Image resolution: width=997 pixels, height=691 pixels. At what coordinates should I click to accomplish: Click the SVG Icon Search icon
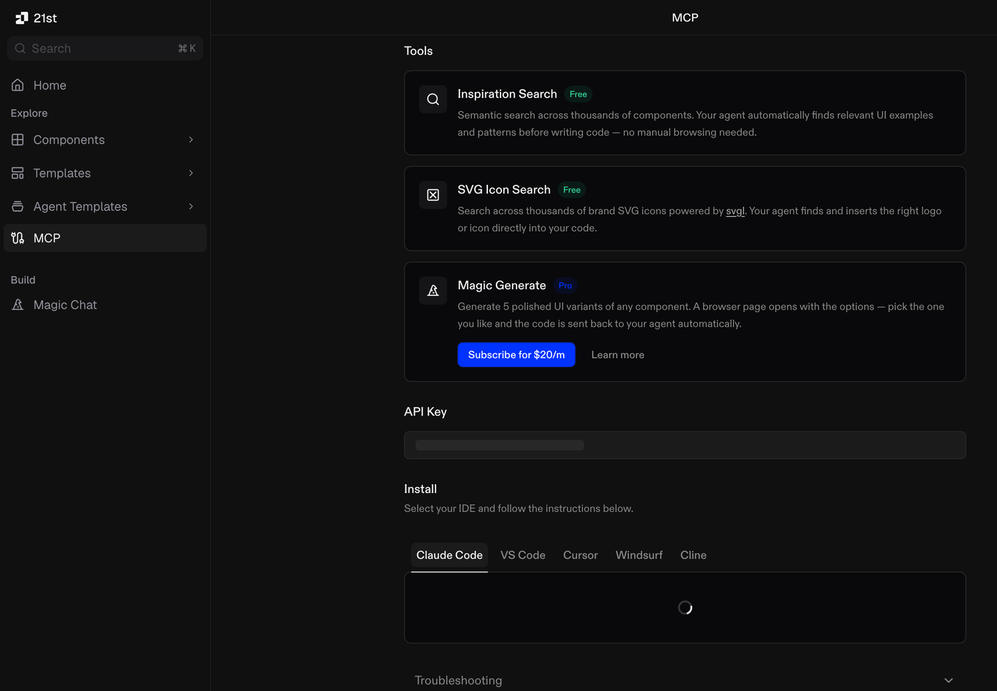[433, 195]
